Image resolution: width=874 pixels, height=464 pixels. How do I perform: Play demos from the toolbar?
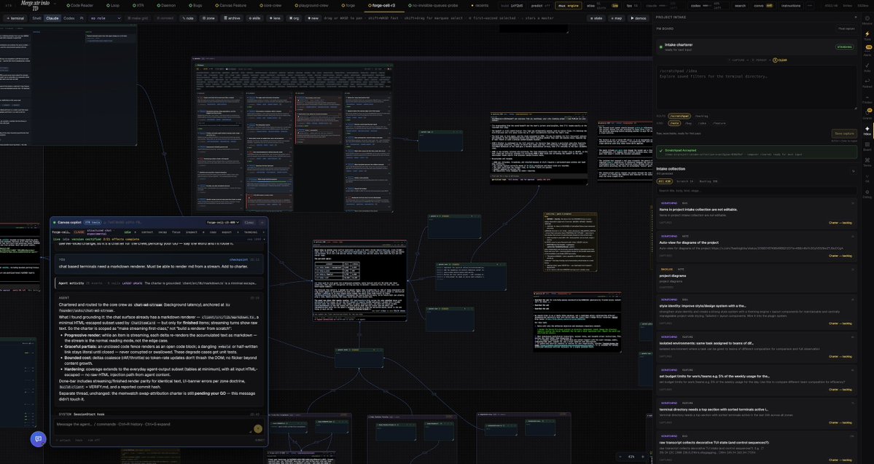coord(639,18)
